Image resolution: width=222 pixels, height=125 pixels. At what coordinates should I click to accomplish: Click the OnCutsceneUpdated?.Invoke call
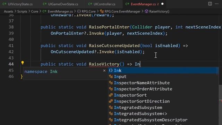[x=83, y=52]
